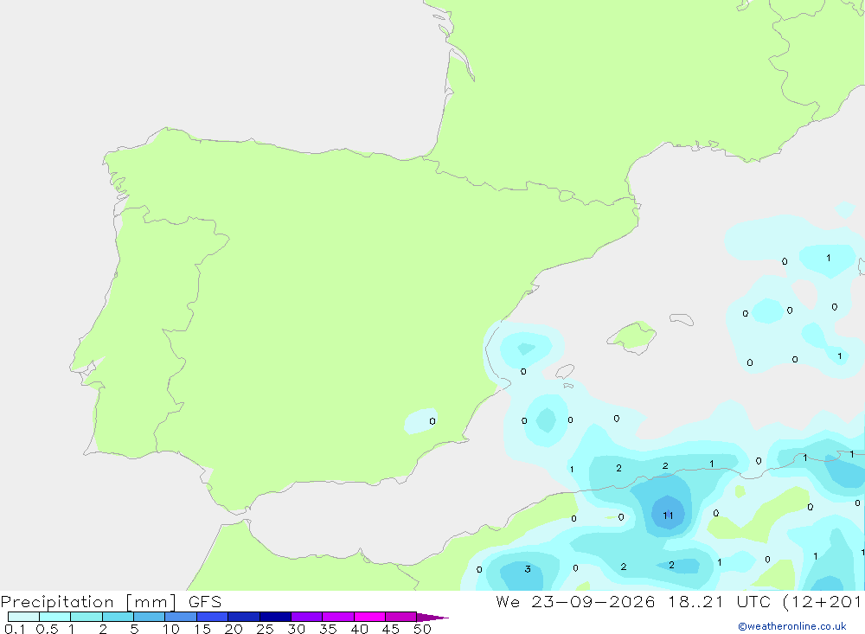Click the blue 11 mm precipitation core area

pos(668,514)
